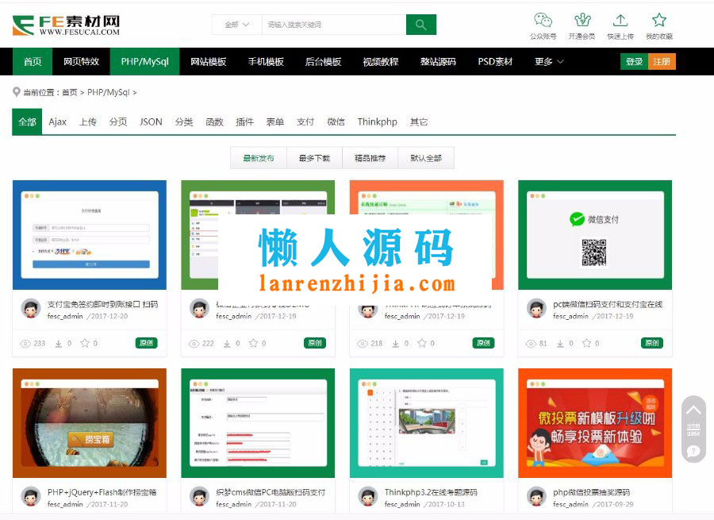Click favorite star on pc端微信扫码支付 card

point(586,343)
